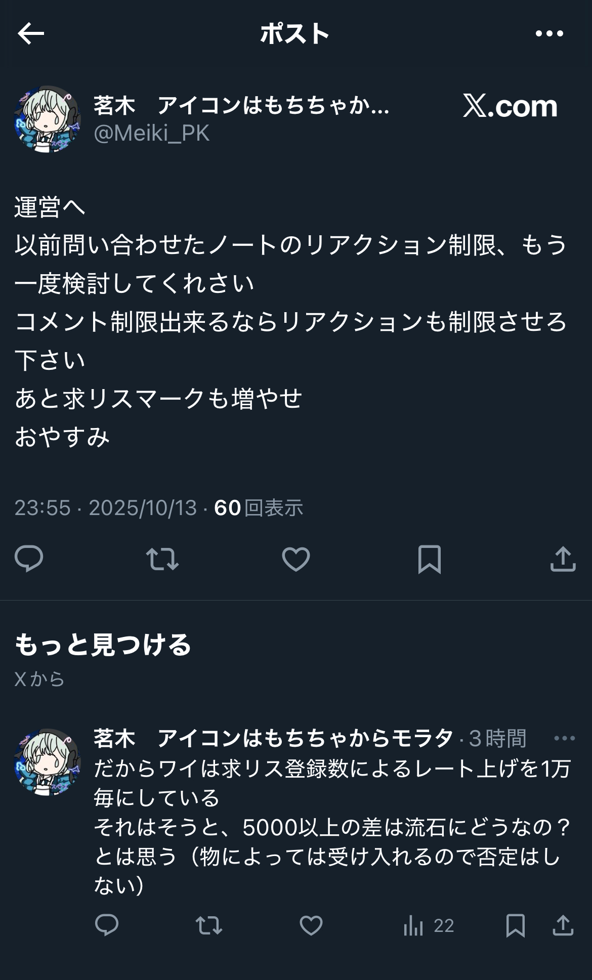Bookmark the main post
The image size is (592, 980).
[x=430, y=559]
